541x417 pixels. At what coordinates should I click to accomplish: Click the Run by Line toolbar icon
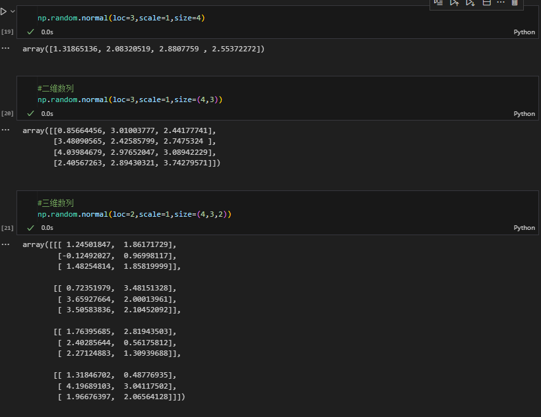point(439,3)
